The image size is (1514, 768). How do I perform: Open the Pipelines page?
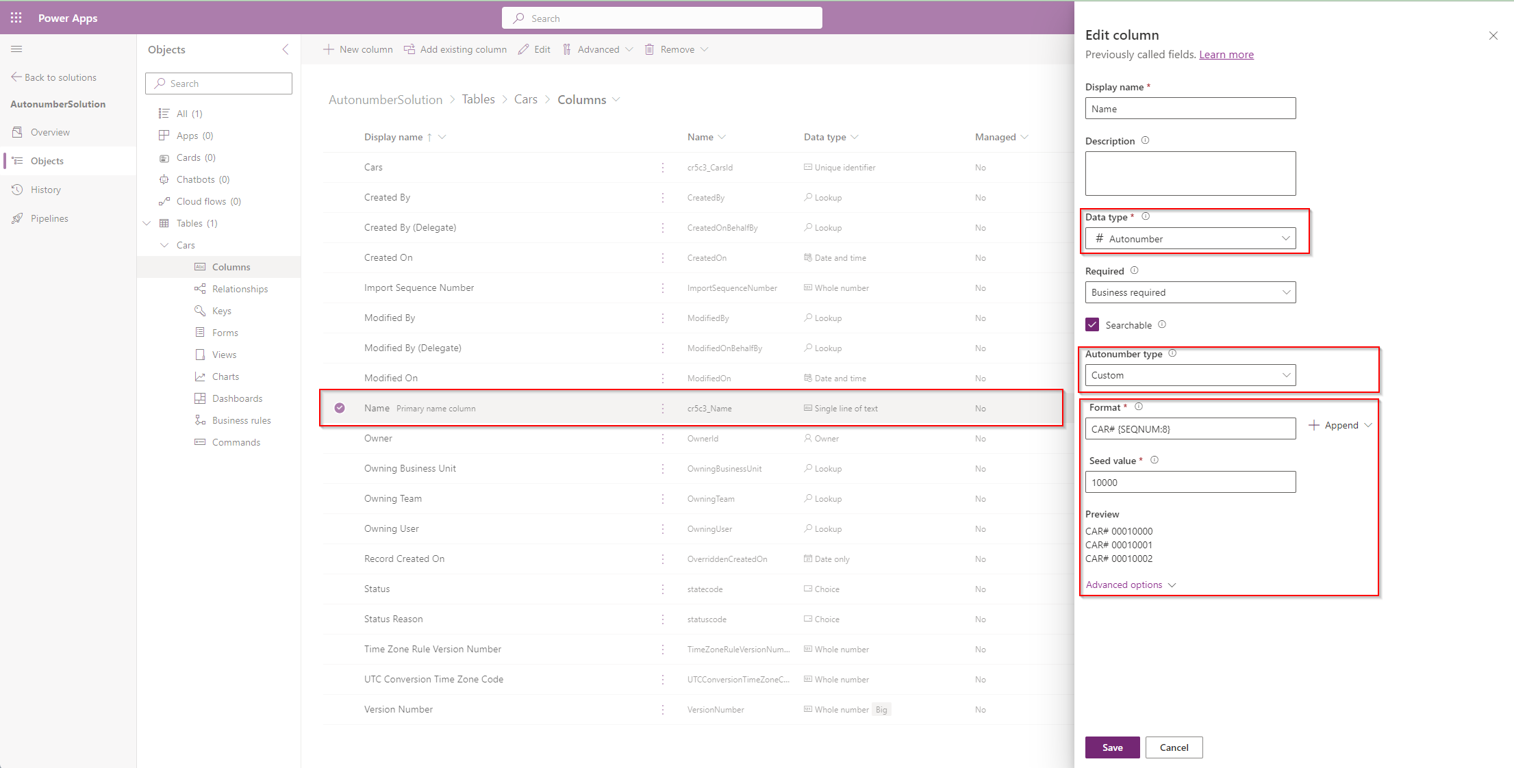[x=49, y=218]
